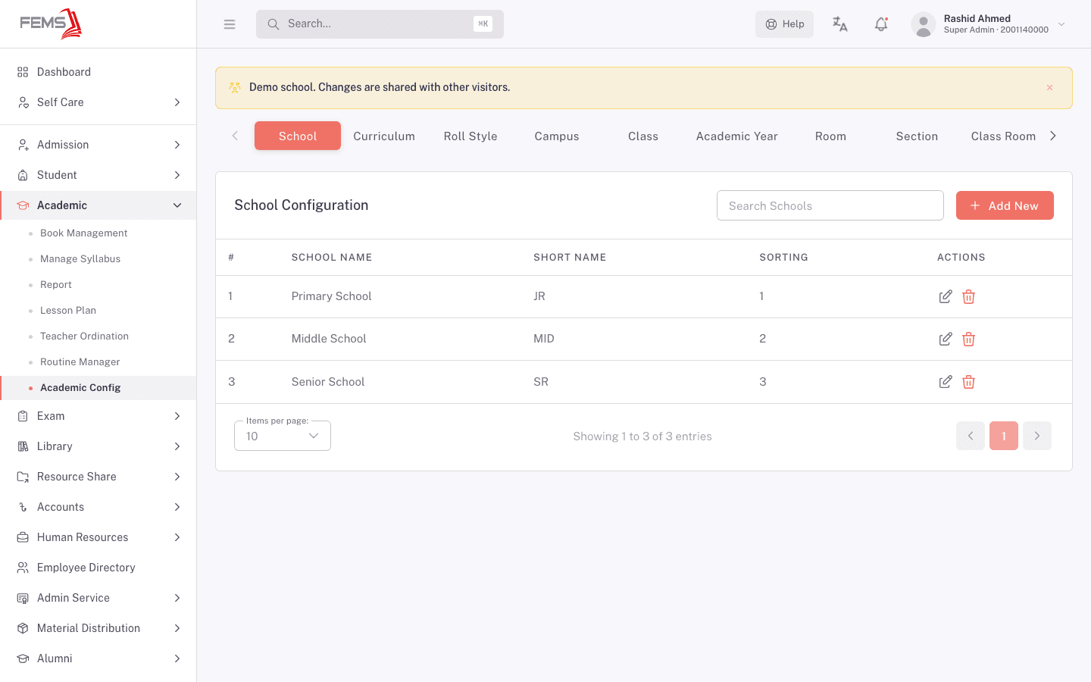Viewport: 1091px width, 682px height.
Task: Delete the Middle School row
Action: [968, 339]
